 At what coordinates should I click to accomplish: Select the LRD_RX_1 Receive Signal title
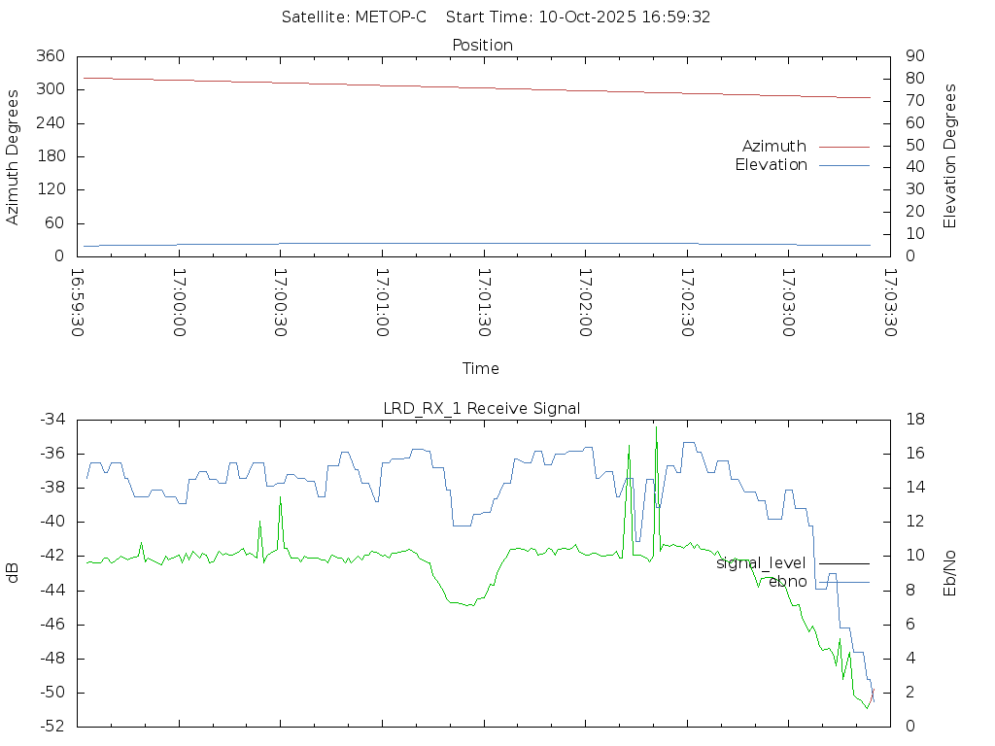[482, 408]
